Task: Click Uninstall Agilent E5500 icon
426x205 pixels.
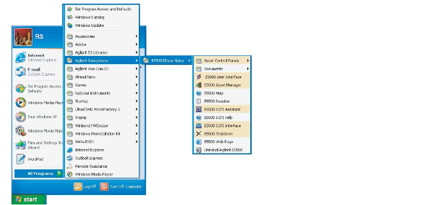Action: coord(198,150)
